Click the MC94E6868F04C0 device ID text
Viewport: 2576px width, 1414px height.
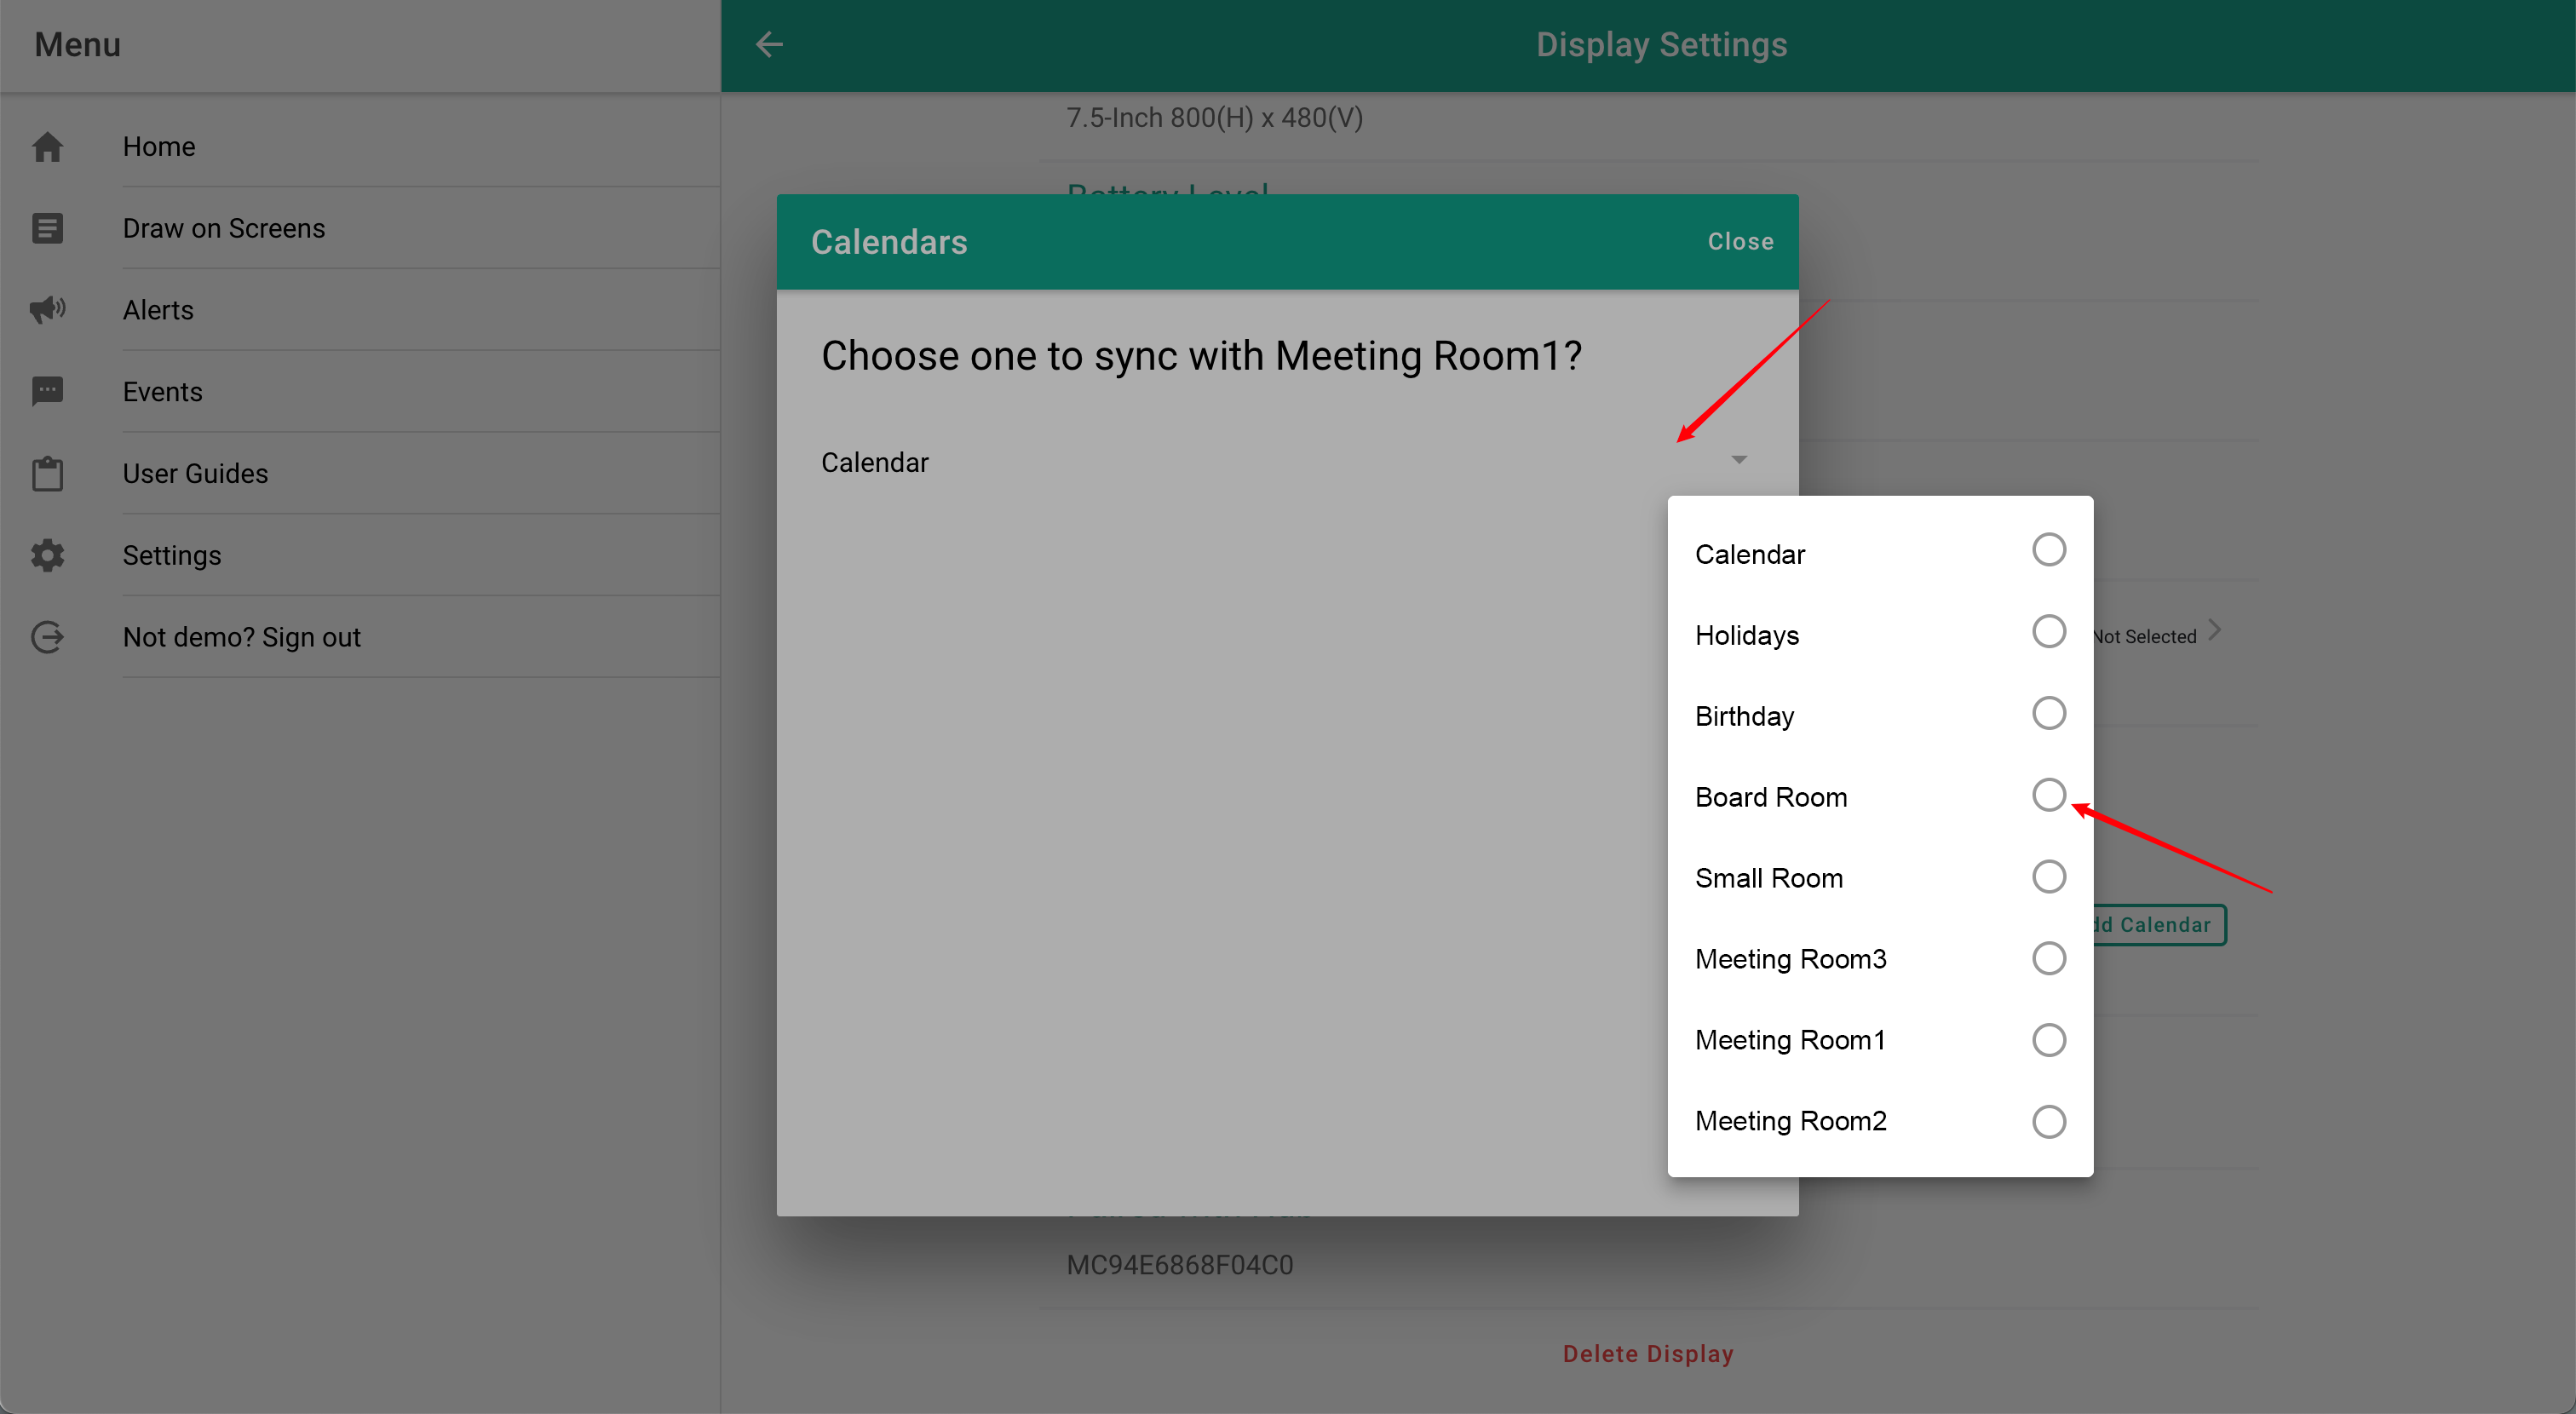(1180, 1265)
